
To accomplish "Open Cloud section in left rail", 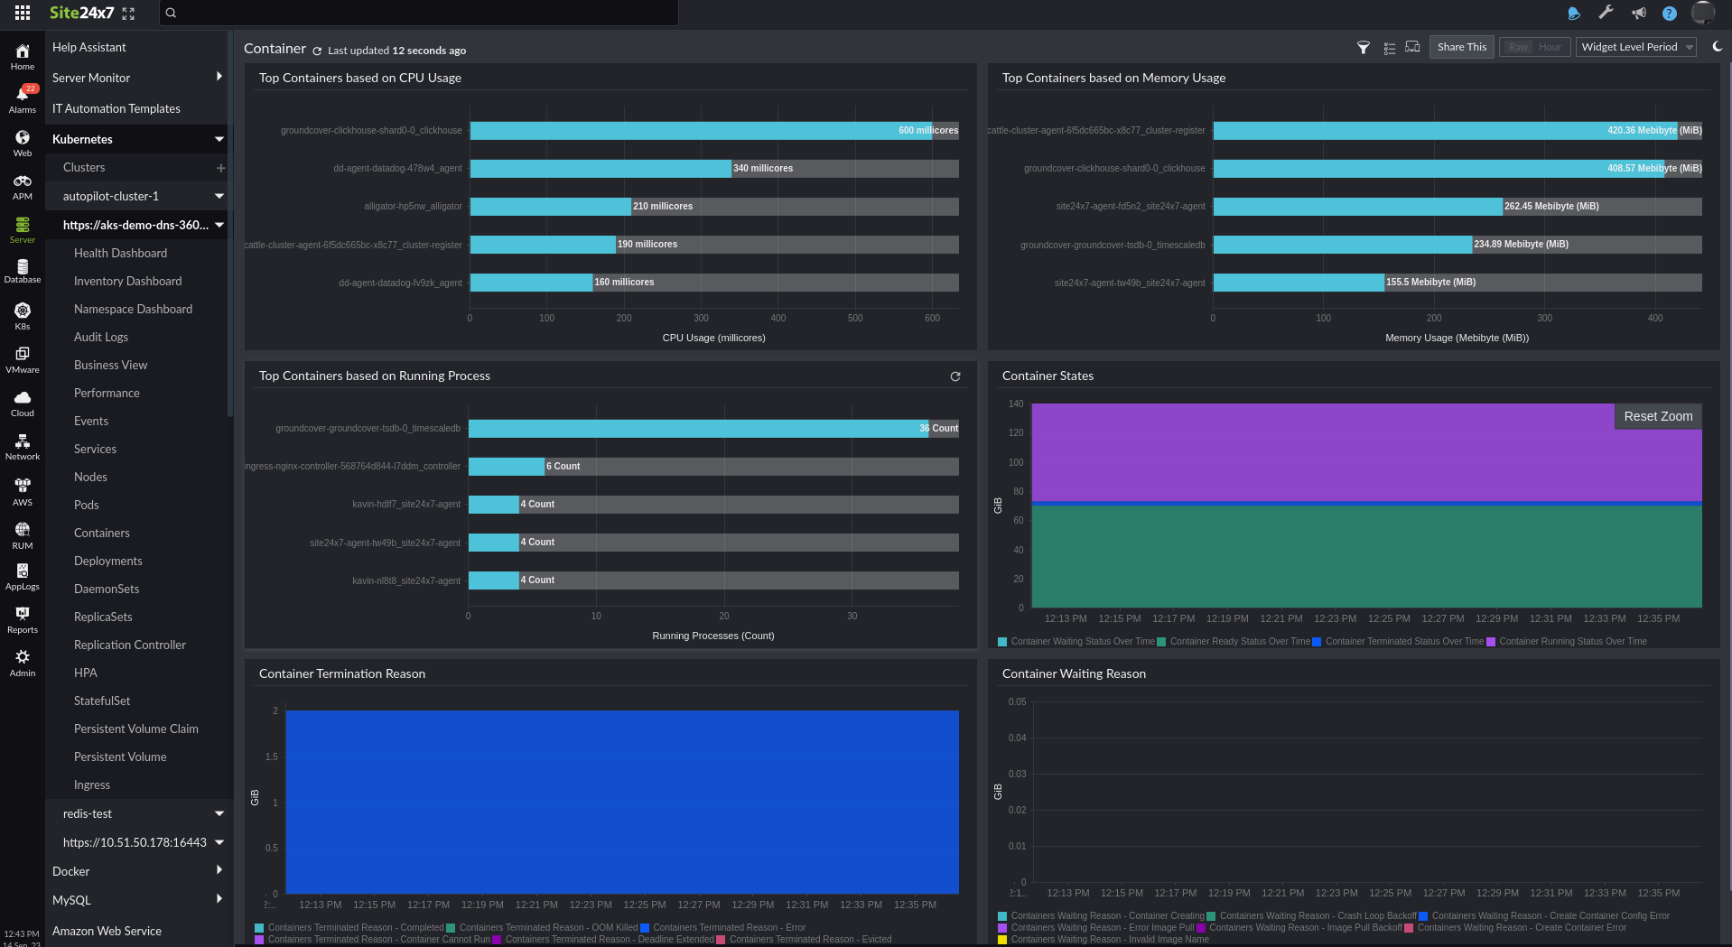I will click(x=23, y=404).
